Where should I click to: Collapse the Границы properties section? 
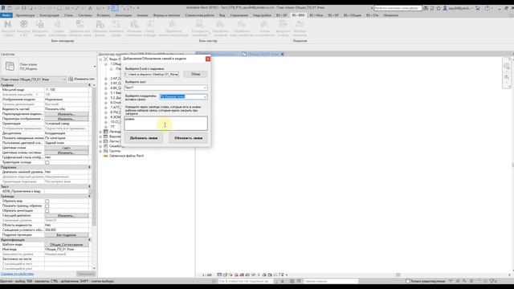pyautogui.click(x=89, y=196)
